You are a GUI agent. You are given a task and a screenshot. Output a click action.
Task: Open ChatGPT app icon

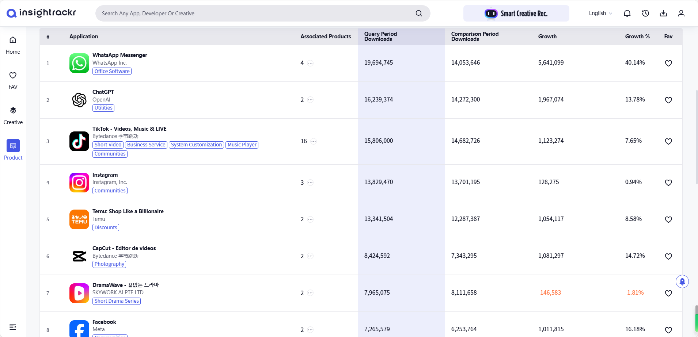[x=79, y=100]
